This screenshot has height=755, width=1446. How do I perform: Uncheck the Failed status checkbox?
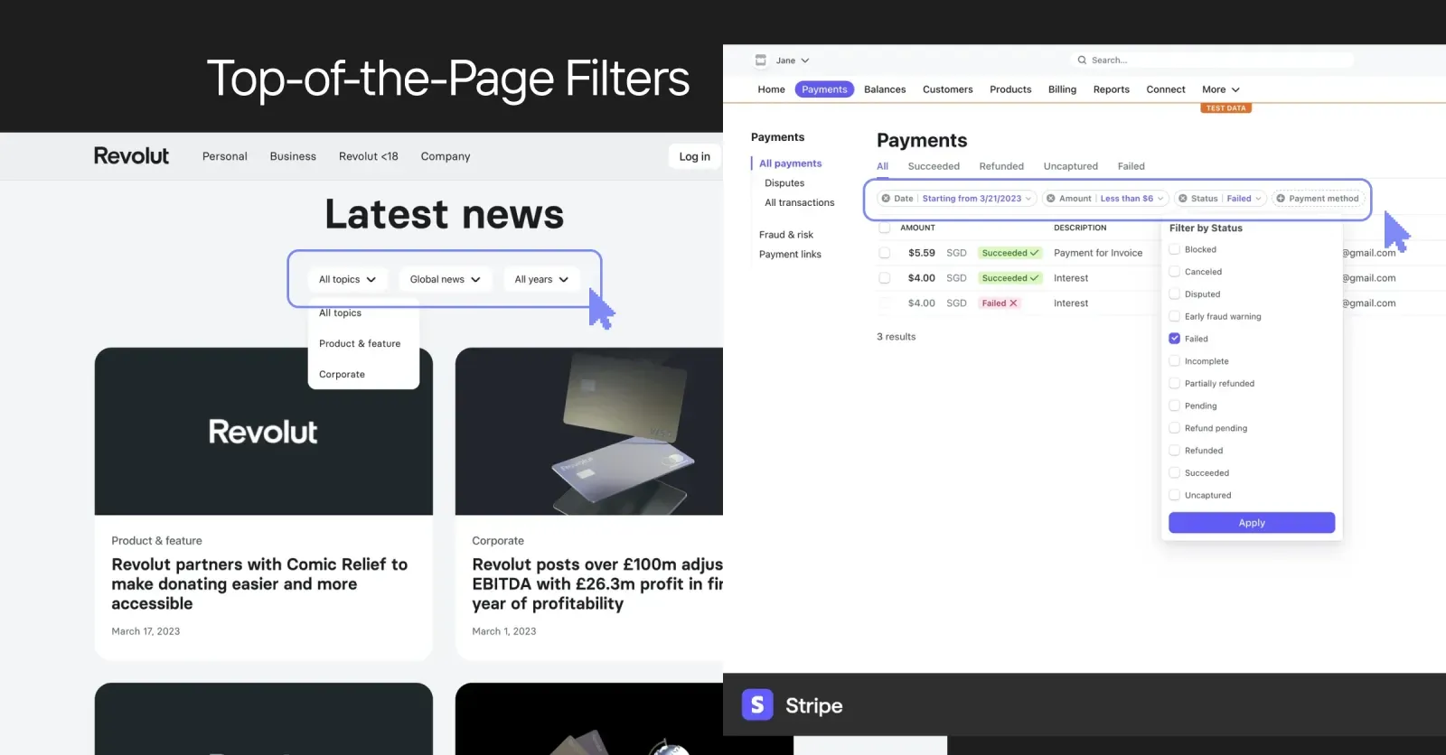pyautogui.click(x=1175, y=339)
